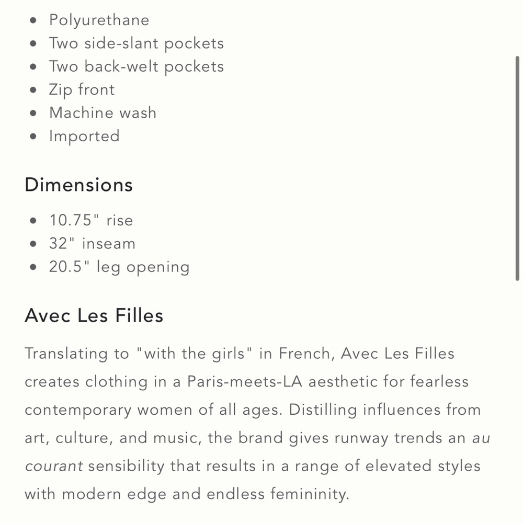Click the bullet before Polyurethane
This screenshot has height=523, width=523.
coord(34,20)
